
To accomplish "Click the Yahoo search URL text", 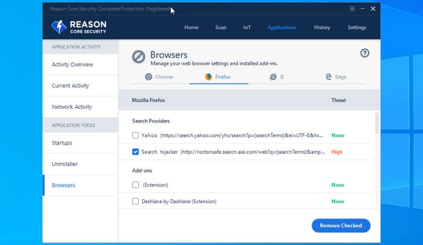I will click(242, 135).
